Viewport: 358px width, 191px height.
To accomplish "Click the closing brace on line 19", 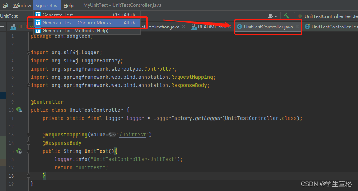I will (x=32, y=184).
